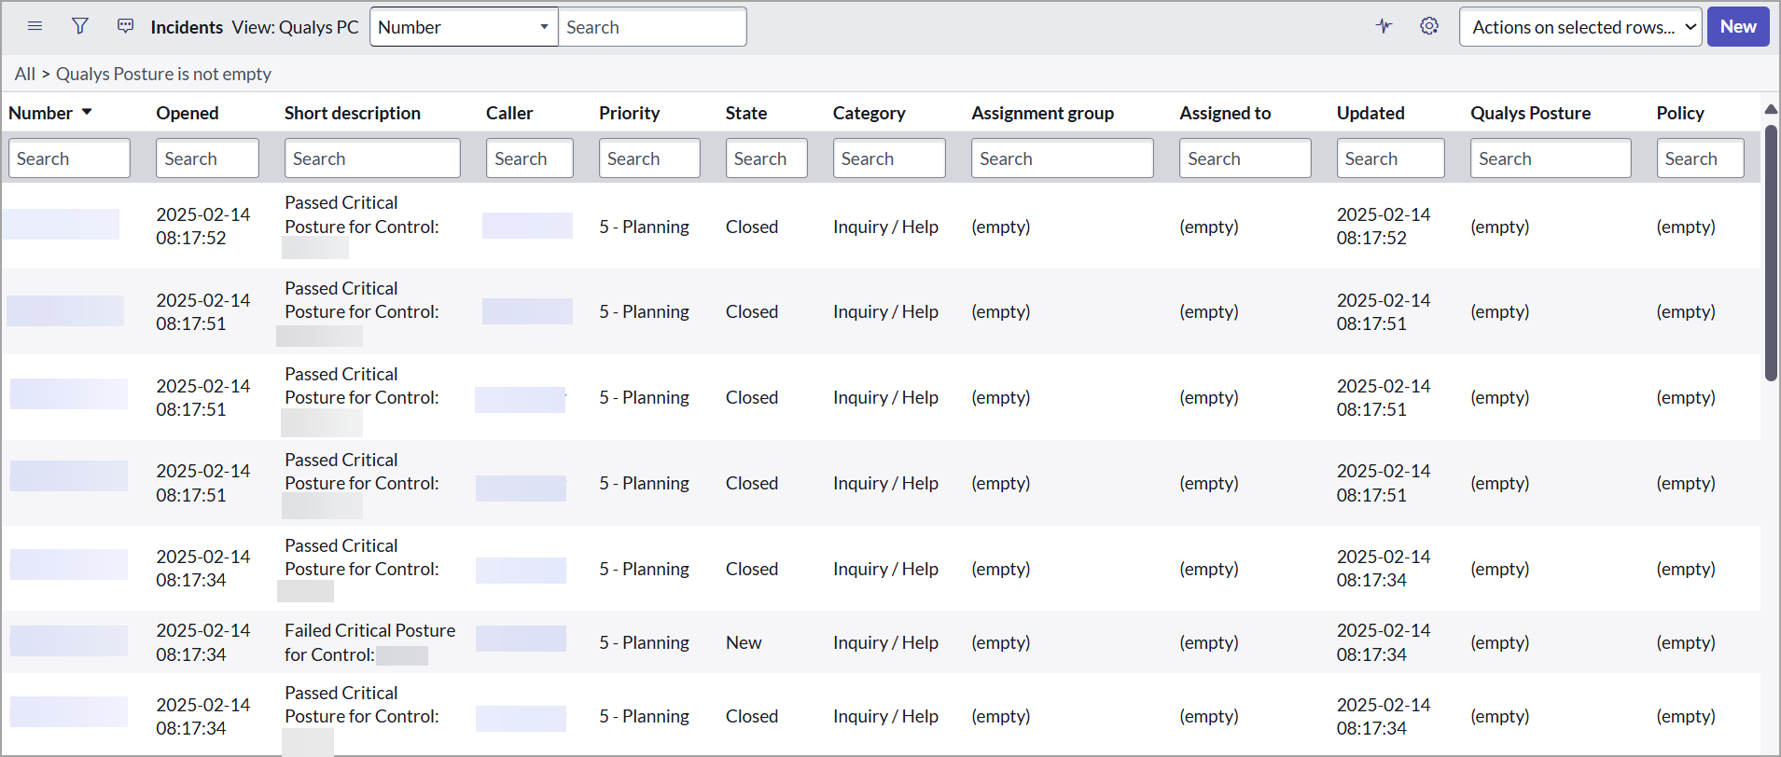This screenshot has height=757, width=1781.
Task: Click the All breadcrumb link
Action: (x=24, y=74)
